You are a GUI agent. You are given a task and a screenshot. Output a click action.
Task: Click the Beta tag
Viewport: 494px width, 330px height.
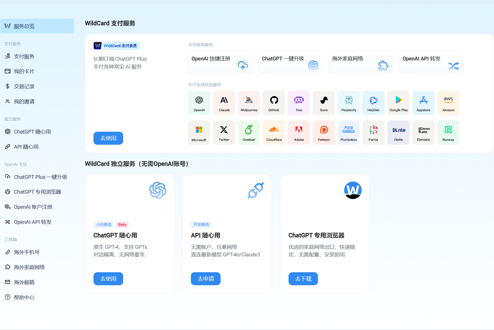122,225
